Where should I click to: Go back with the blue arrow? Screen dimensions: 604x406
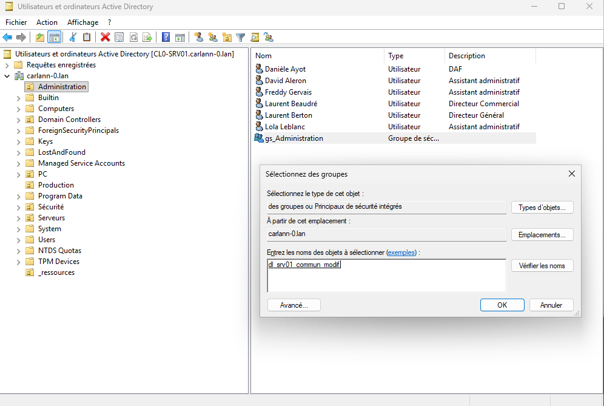click(7, 38)
